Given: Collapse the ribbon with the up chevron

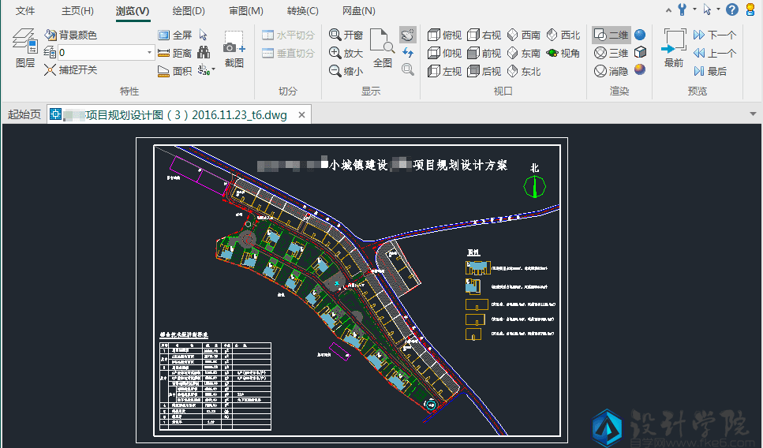Looking at the screenshot, I should click(x=668, y=9).
